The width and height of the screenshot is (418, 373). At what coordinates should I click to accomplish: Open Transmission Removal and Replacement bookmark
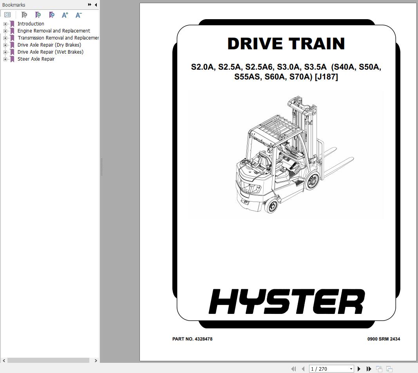pyautogui.click(x=58, y=38)
